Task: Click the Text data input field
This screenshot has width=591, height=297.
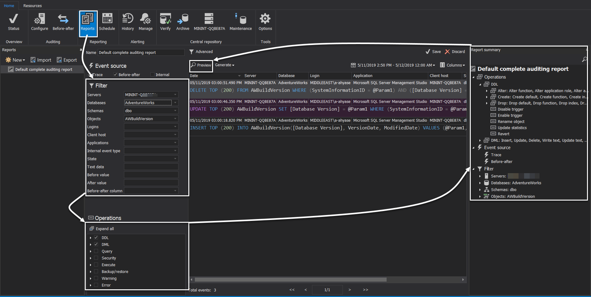Action: click(151, 167)
